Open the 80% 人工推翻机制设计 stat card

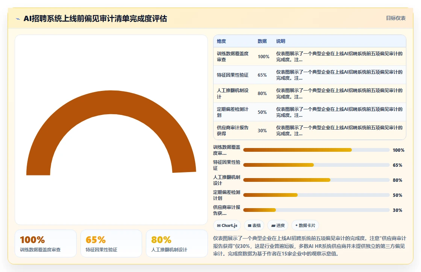(x=177, y=243)
